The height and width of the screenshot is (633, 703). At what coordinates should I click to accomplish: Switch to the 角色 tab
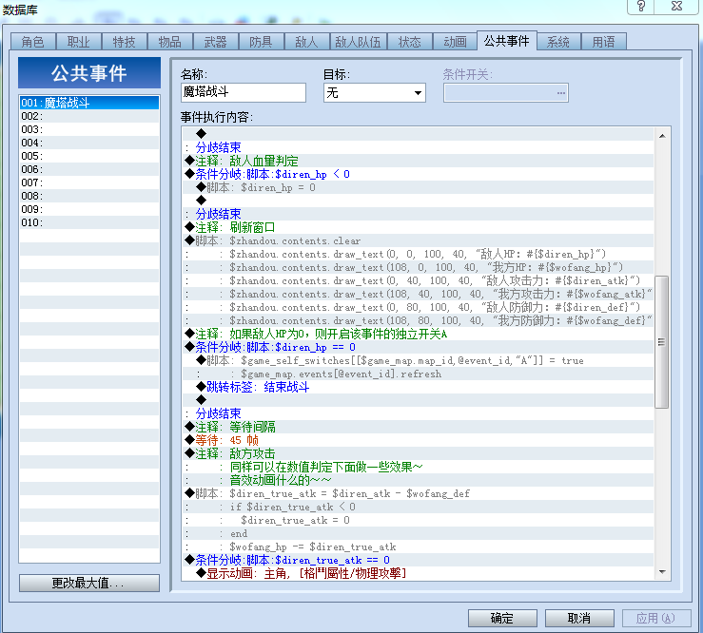[x=32, y=42]
